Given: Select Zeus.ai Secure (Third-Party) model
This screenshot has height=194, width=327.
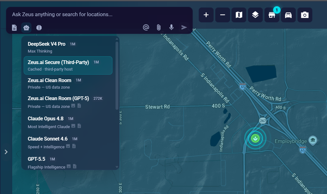Looking at the screenshot, I should (x=68, y=65).
